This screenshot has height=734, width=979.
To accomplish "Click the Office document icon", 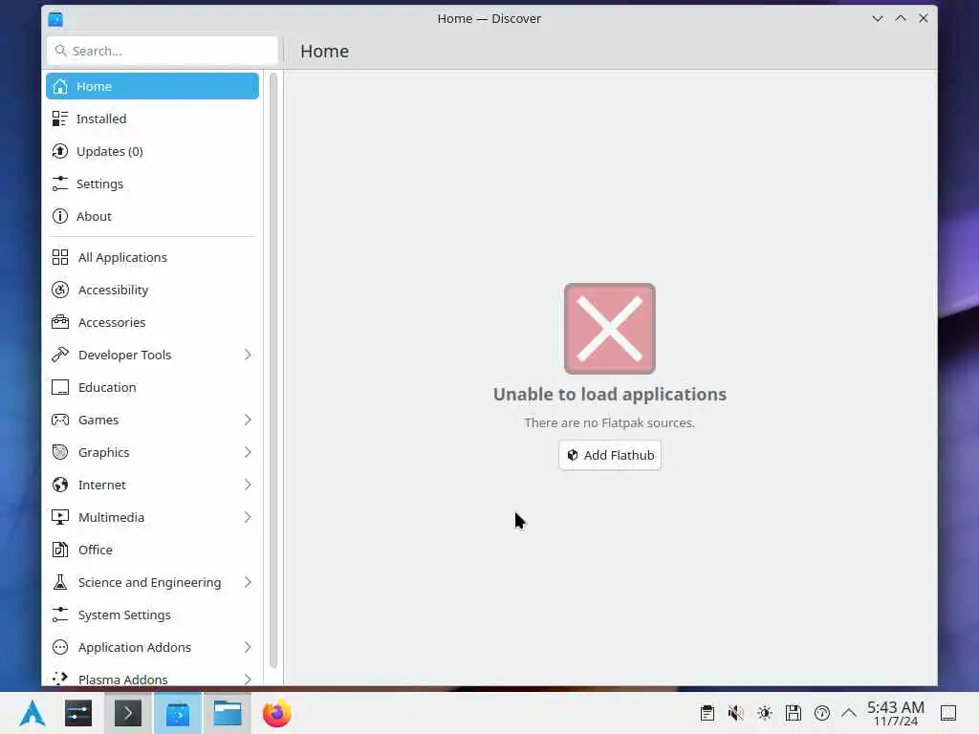I will 60,550.
